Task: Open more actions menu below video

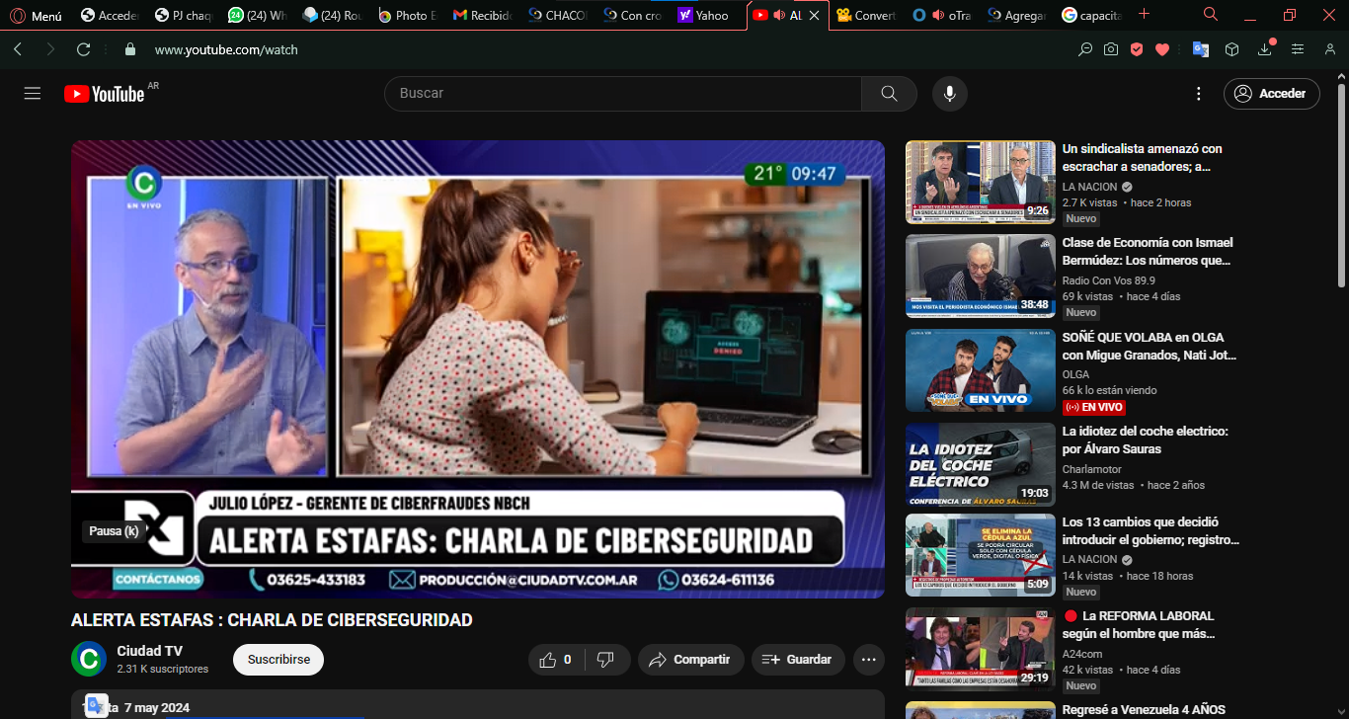Action: pos(868,660)
